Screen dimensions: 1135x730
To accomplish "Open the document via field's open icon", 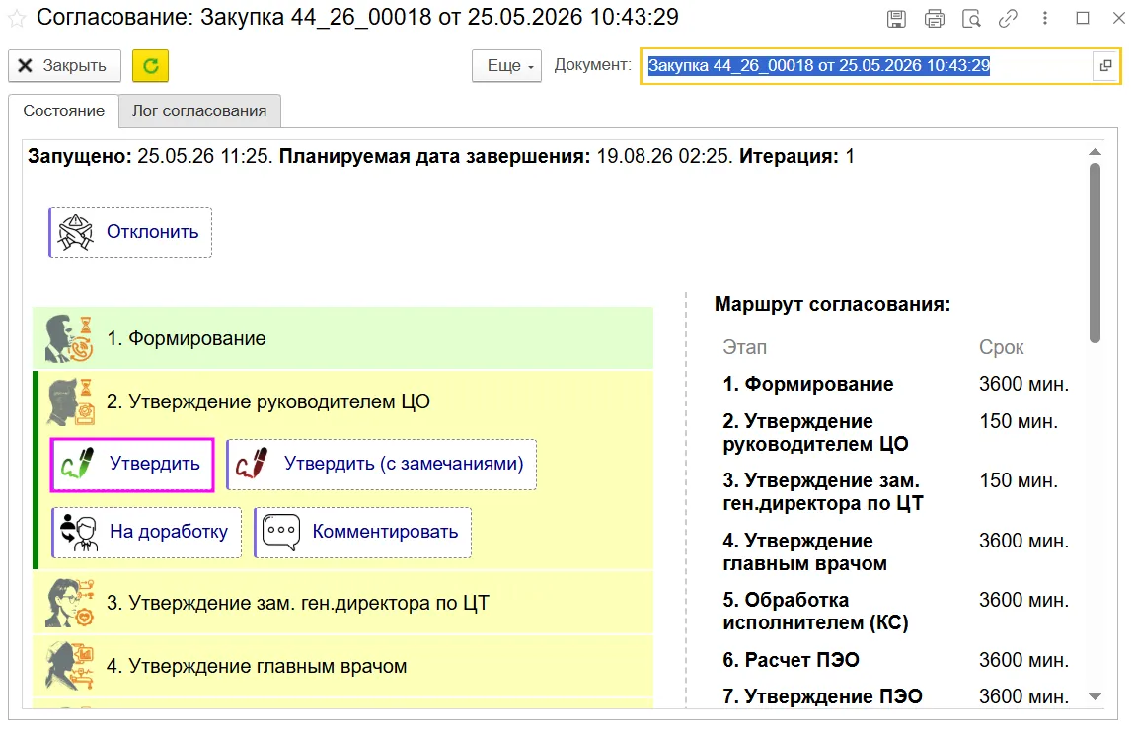I will (1105, 66).
